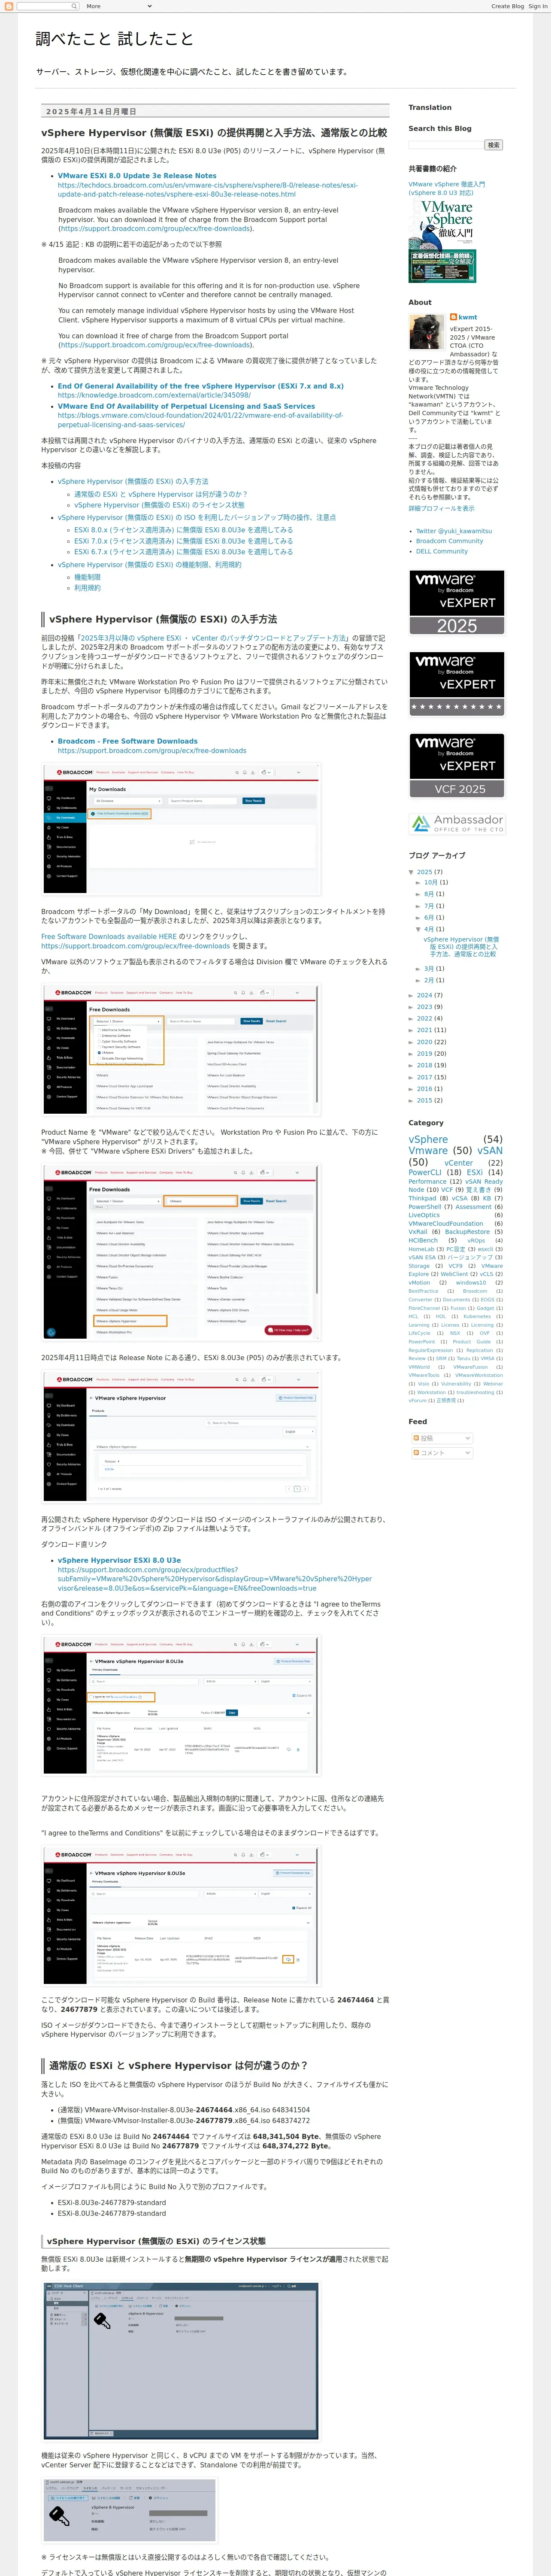Viewport: 551px width, 2576px height.
Task: Select the PowerCLI category label
Action: [x=424, y=1173]
